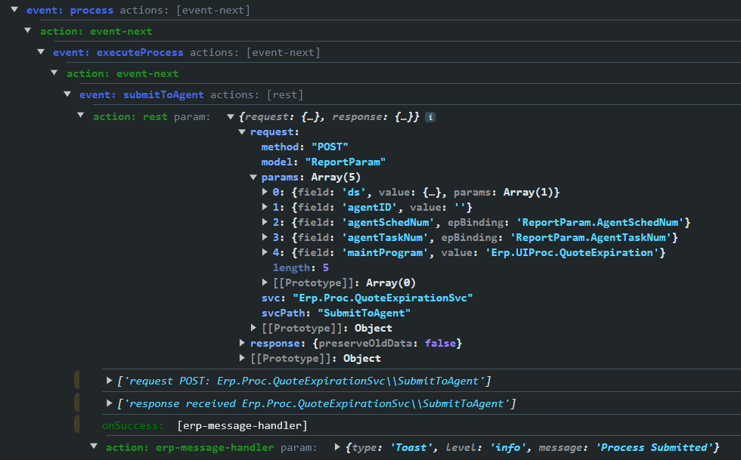Collapse the event: executeProcess group
The width and height of the screenshot is (741, 460).
click(42, 52)
